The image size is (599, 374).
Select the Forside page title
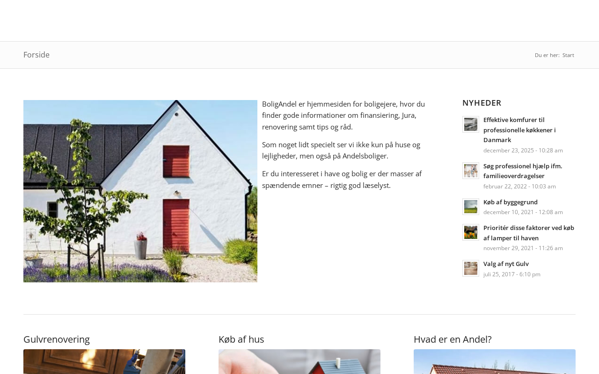point(37,55)
